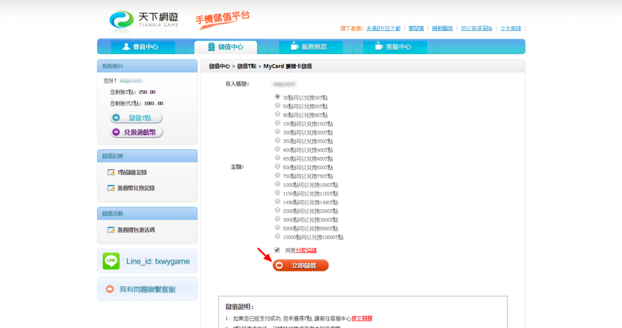Click the green LINE app icon
622x328 pixels.
(x=111, y=261)
